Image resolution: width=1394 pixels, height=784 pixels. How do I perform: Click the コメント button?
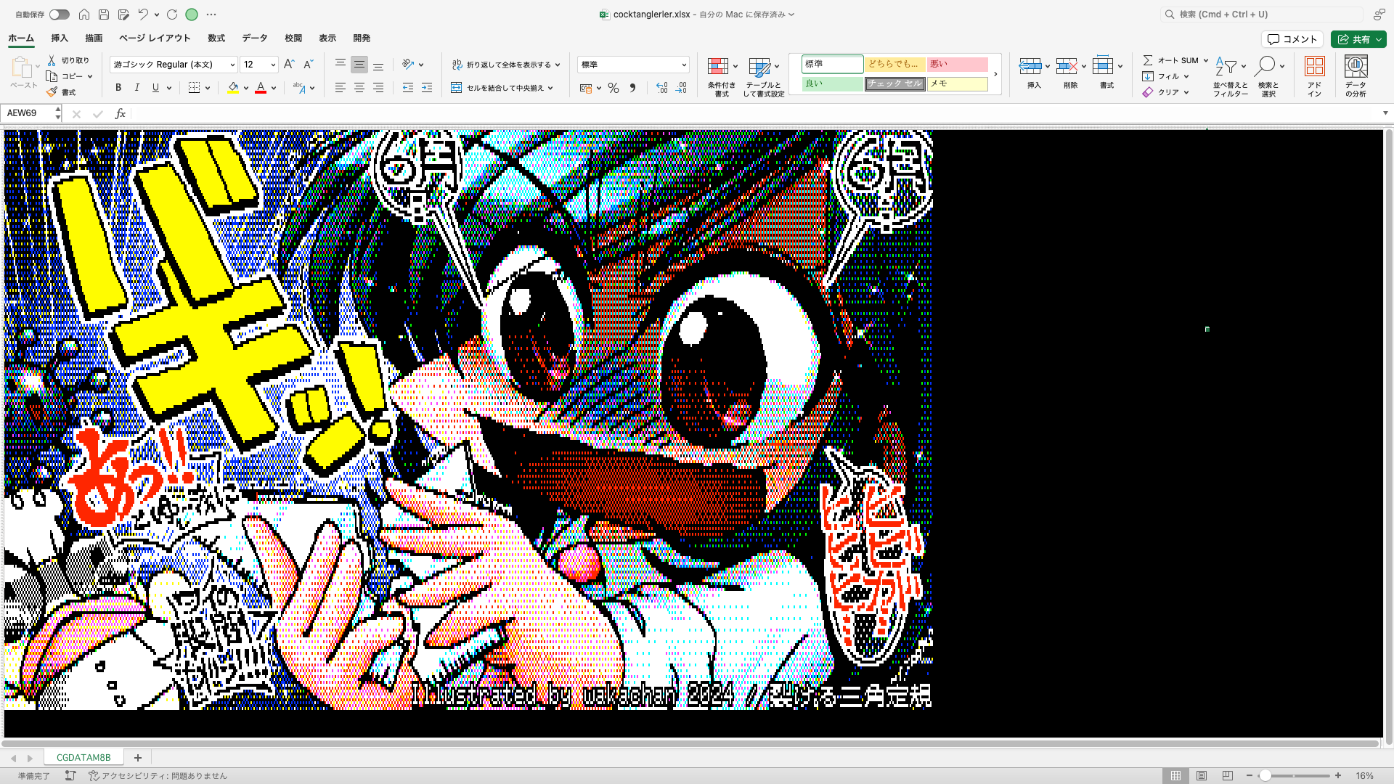click(1292, 39)
